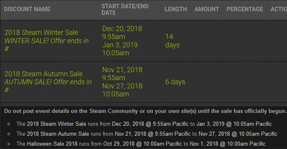Select the PERCENTAGE column header

(245, 9)
